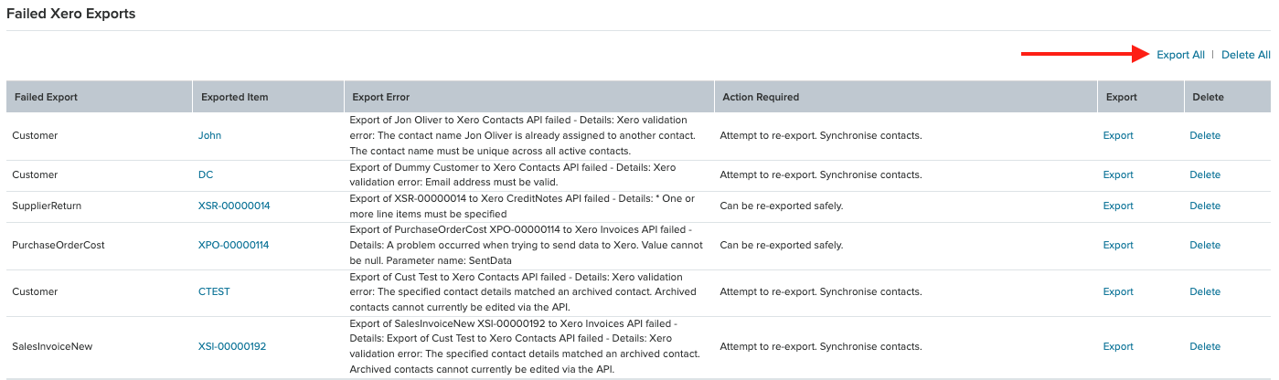This screenshot has width=1279, height=380.
Task: Select action required text for XSI-00000192 row
Action: pos(821,346)
